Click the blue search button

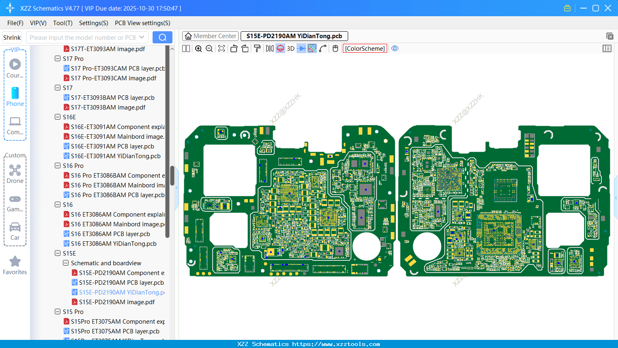[162, 37]
